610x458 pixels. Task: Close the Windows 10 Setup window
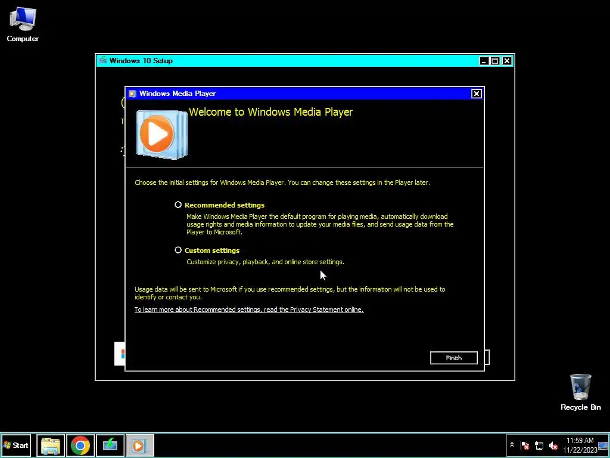click(506, 61)
